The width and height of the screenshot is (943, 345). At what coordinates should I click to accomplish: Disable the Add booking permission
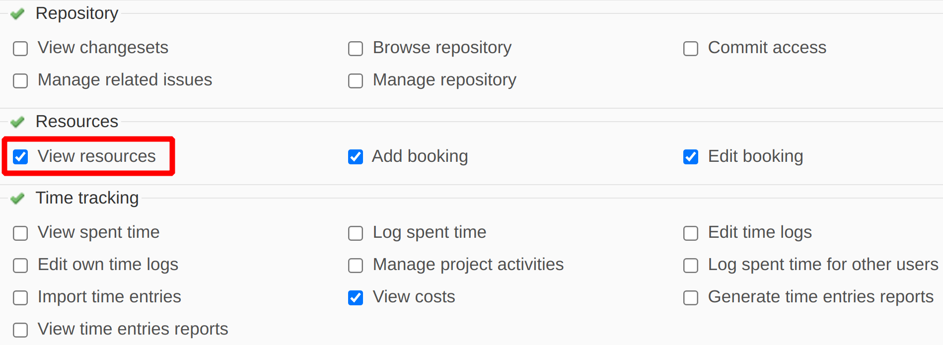(356, 157)
